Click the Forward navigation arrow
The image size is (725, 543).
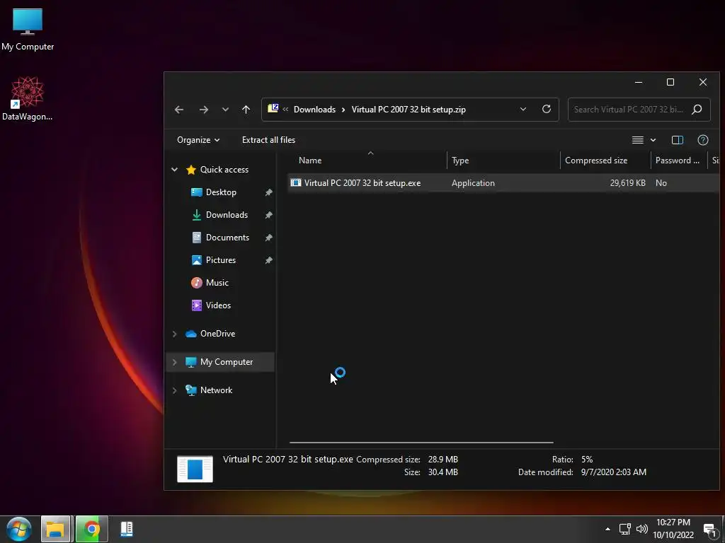click(203, 110)
